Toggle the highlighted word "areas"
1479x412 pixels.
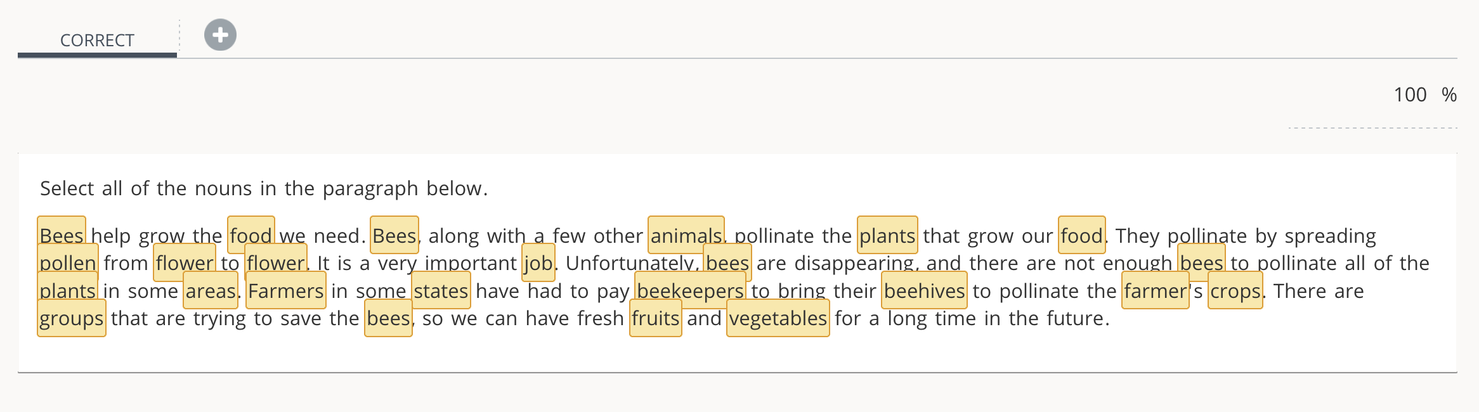tap(211, 291)
